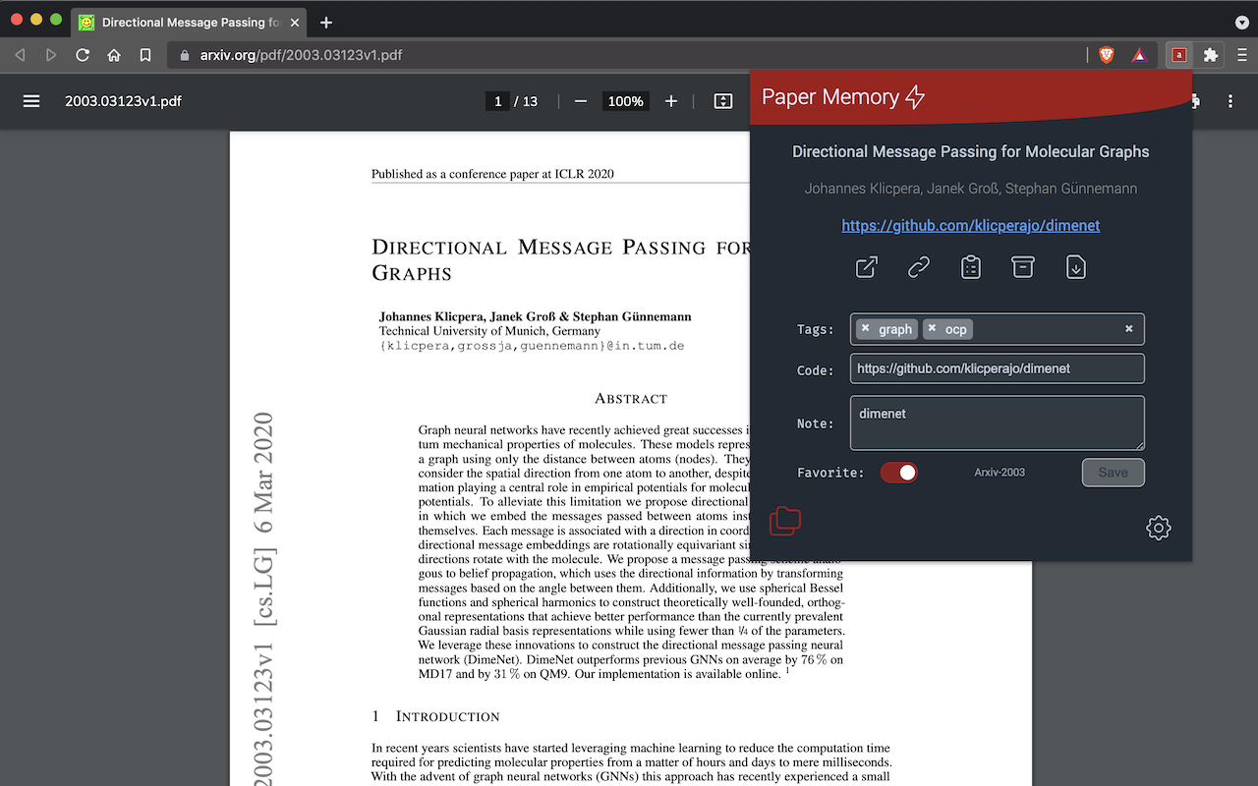
Task: Click the 1 Introduction heading in the PDF
Action: click(435, 716)
